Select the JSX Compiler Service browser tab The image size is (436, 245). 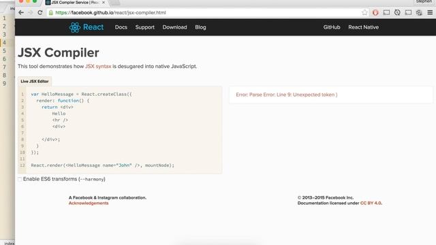pyautogui.click(x=75, y=3)
